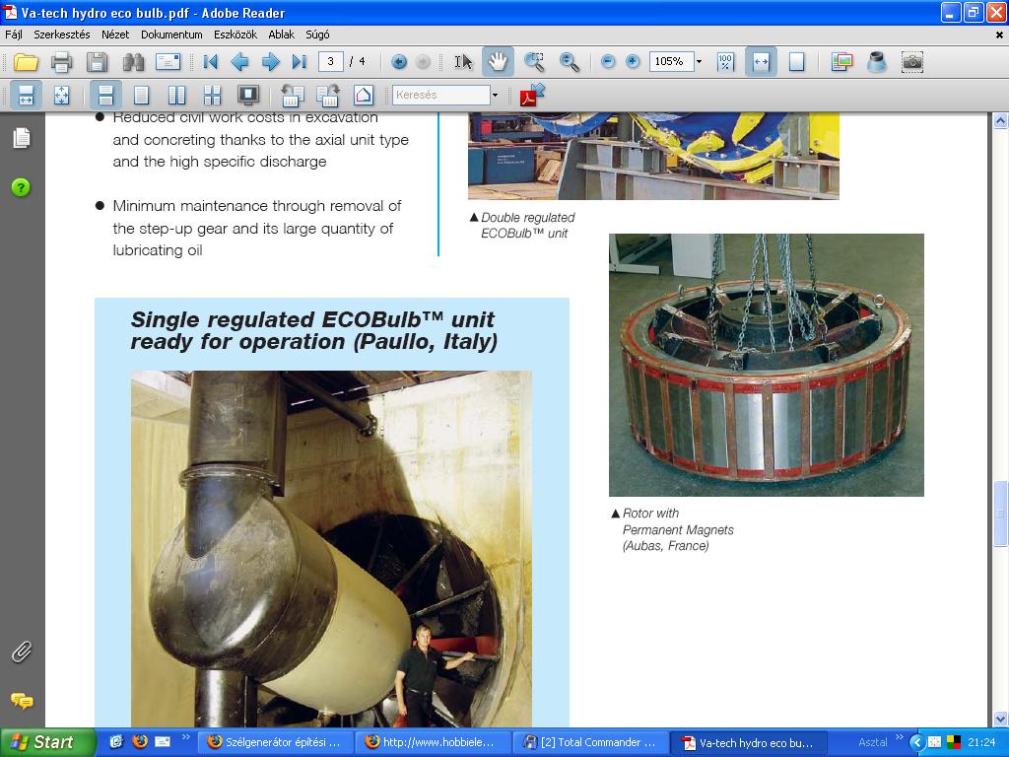Click the greyed-out next view arrow
The image size is (1009, 757).
(x=423, y=62)
